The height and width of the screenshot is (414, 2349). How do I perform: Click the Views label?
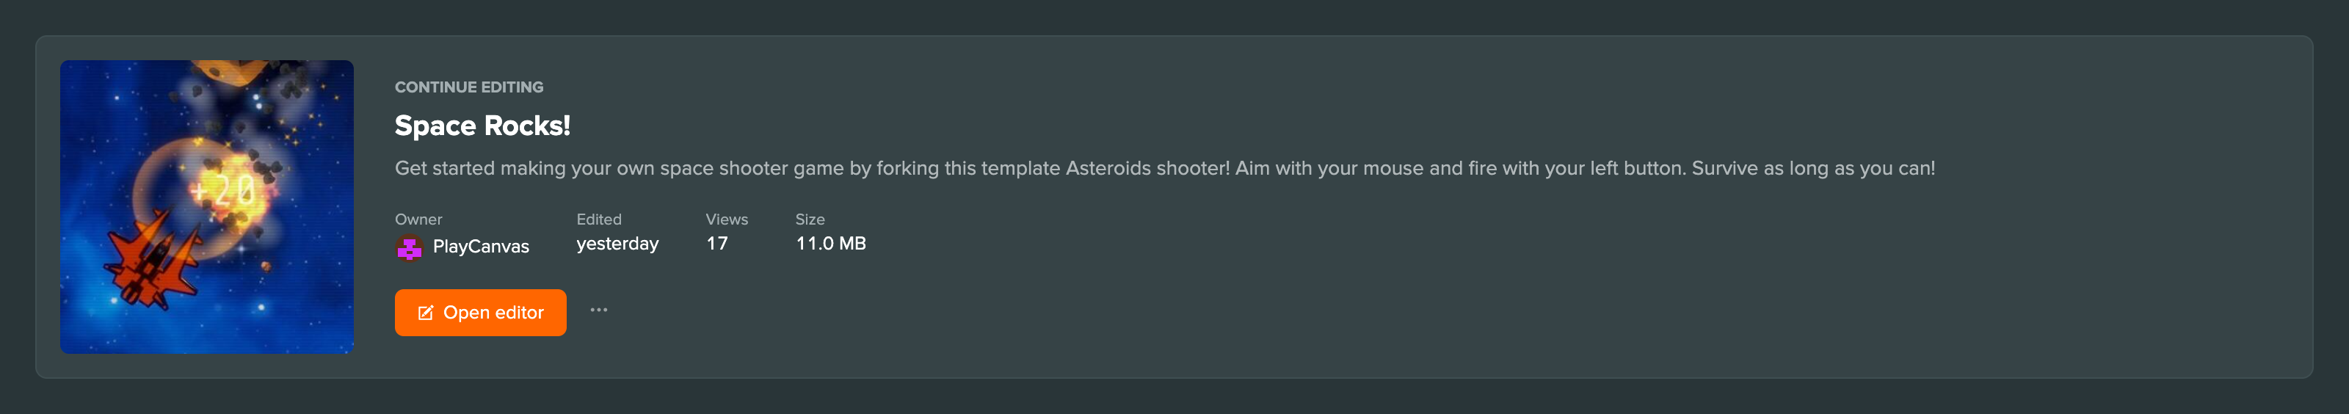click(x=727, y=219)
